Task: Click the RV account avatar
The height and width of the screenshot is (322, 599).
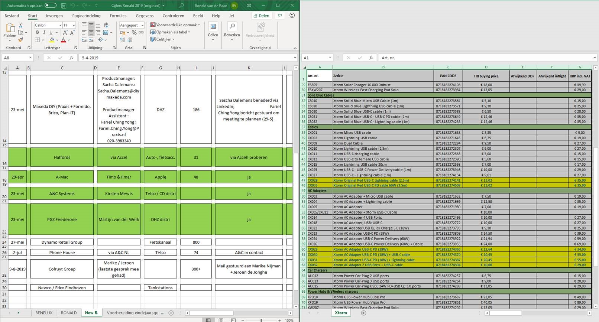Action: (234, 6)
